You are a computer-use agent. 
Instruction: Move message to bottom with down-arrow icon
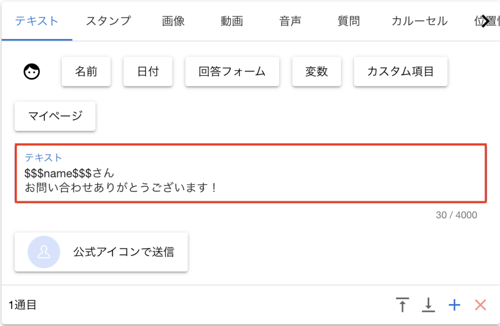point(428,305)
